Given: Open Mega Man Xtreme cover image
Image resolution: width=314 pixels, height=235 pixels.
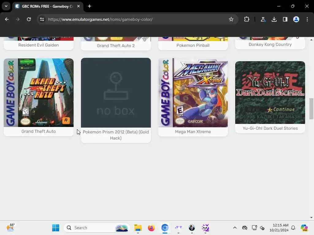Looking at the screenshot, I should coord(193,93).
